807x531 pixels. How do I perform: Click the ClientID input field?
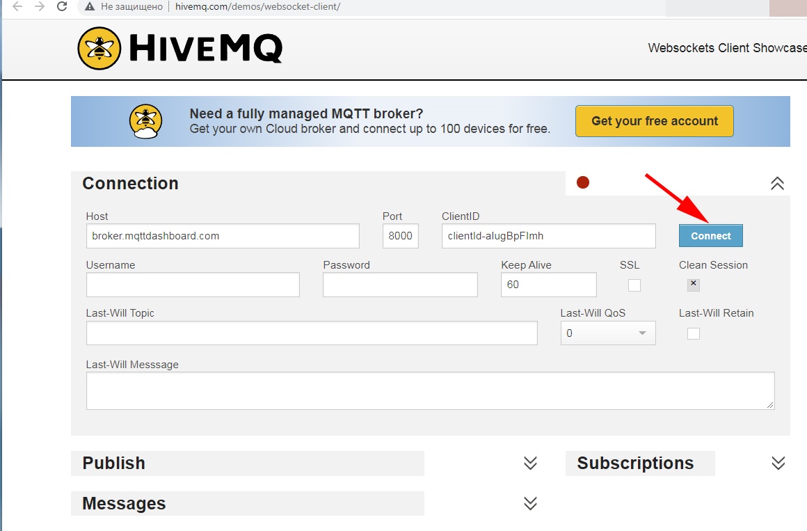pyautogui.click(x=549, y=236)
